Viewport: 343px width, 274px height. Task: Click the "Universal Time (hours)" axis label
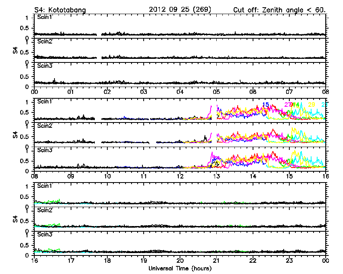click(x=180, y=268)
